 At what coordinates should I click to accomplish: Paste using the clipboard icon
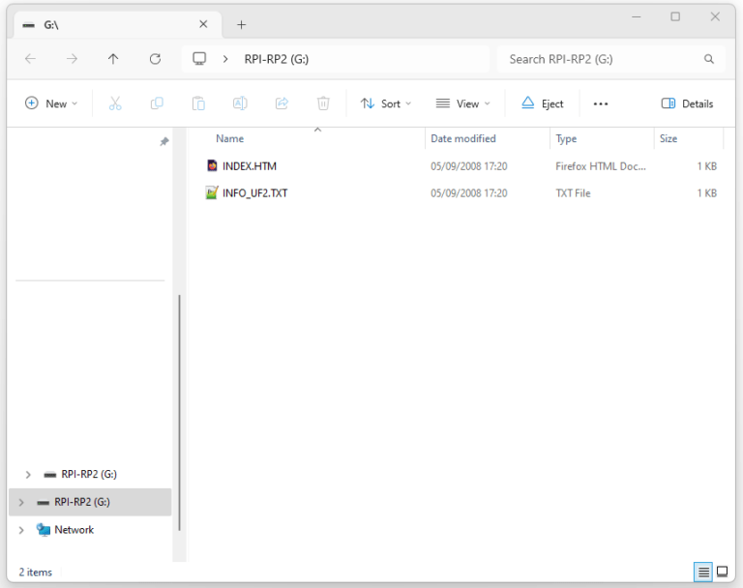(198, 103)
